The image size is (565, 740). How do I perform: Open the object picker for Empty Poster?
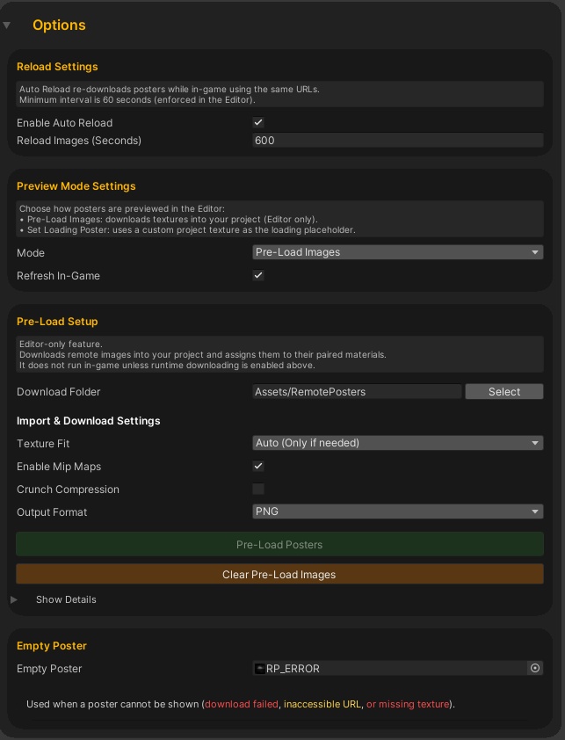click(x=535, y=669)
